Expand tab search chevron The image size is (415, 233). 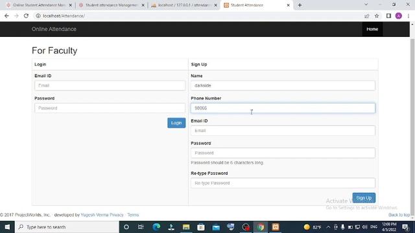366,5
